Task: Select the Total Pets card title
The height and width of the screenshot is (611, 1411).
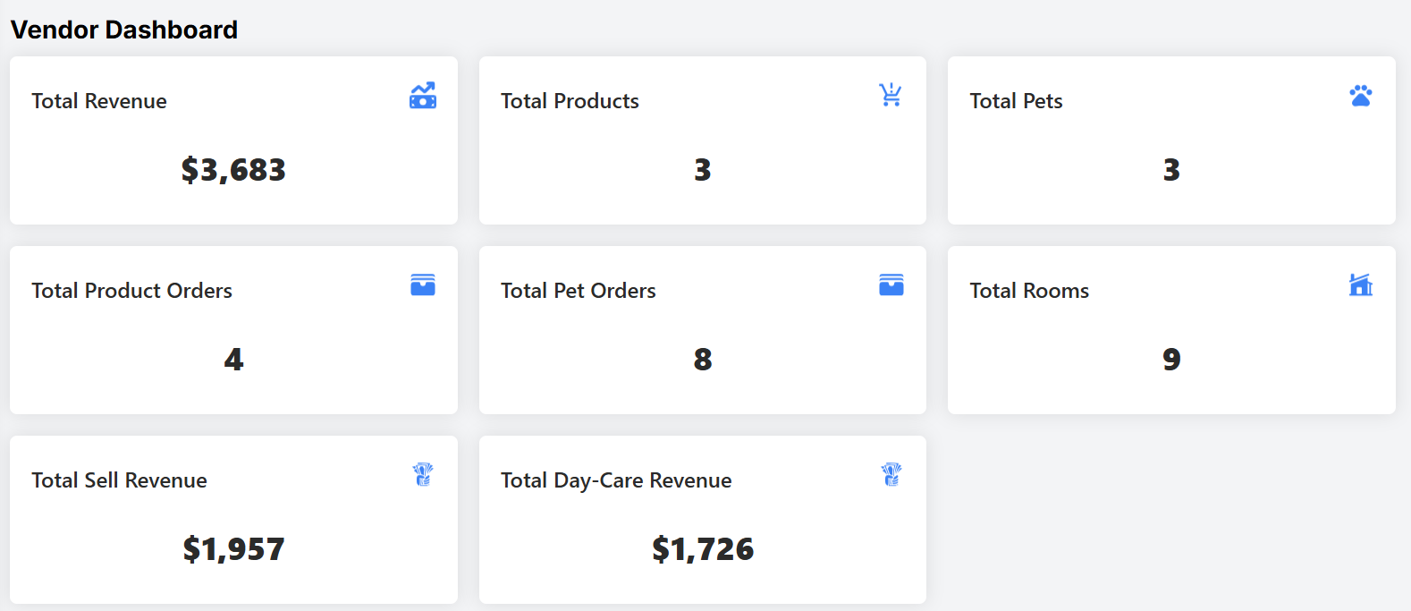Action: coord(1016,101)
